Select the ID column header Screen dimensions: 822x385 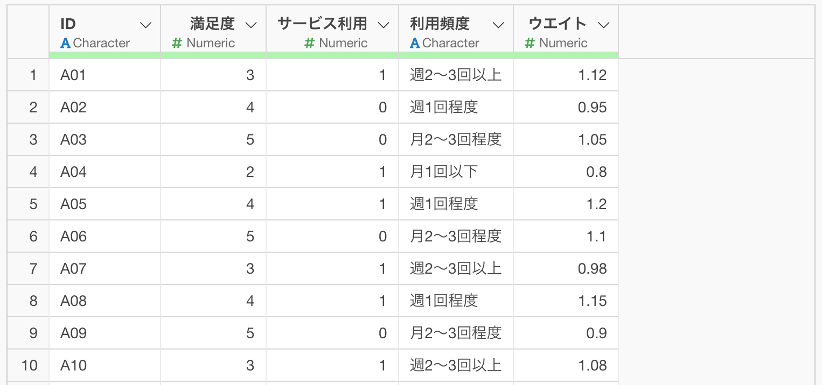click(x=68, y=24)
